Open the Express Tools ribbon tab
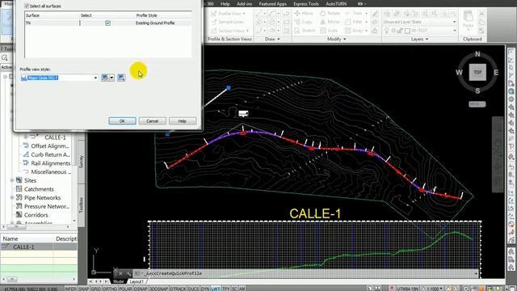 pyautogui.click(x=306, y=4)
